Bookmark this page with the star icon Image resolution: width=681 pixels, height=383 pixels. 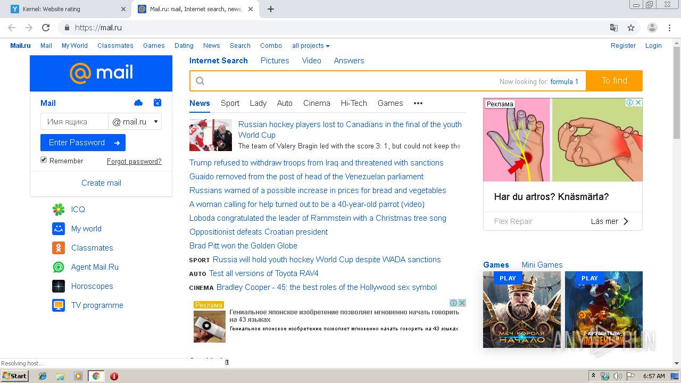pyautogui.click(x=631, y=28)
